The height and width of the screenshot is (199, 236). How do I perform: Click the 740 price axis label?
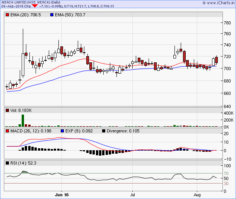click(x=227, y=45)
